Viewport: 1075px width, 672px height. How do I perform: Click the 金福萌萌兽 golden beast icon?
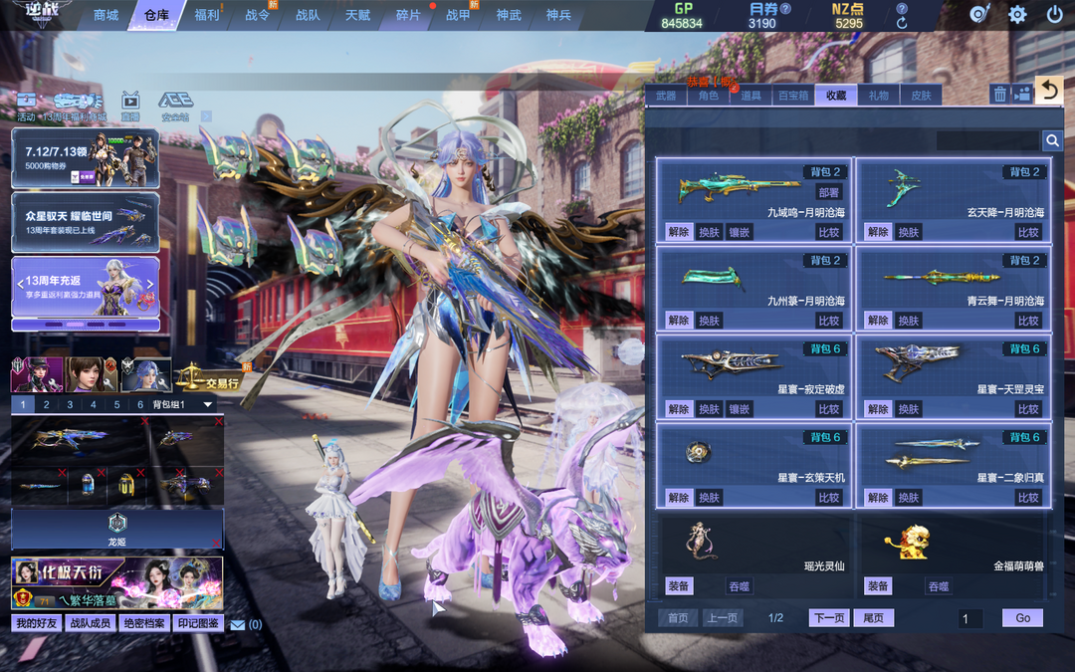tap(907, 542)
